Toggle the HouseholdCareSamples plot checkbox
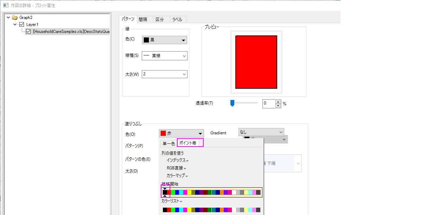Viewport: 432px width, 215px height. [x=28, y=32]
